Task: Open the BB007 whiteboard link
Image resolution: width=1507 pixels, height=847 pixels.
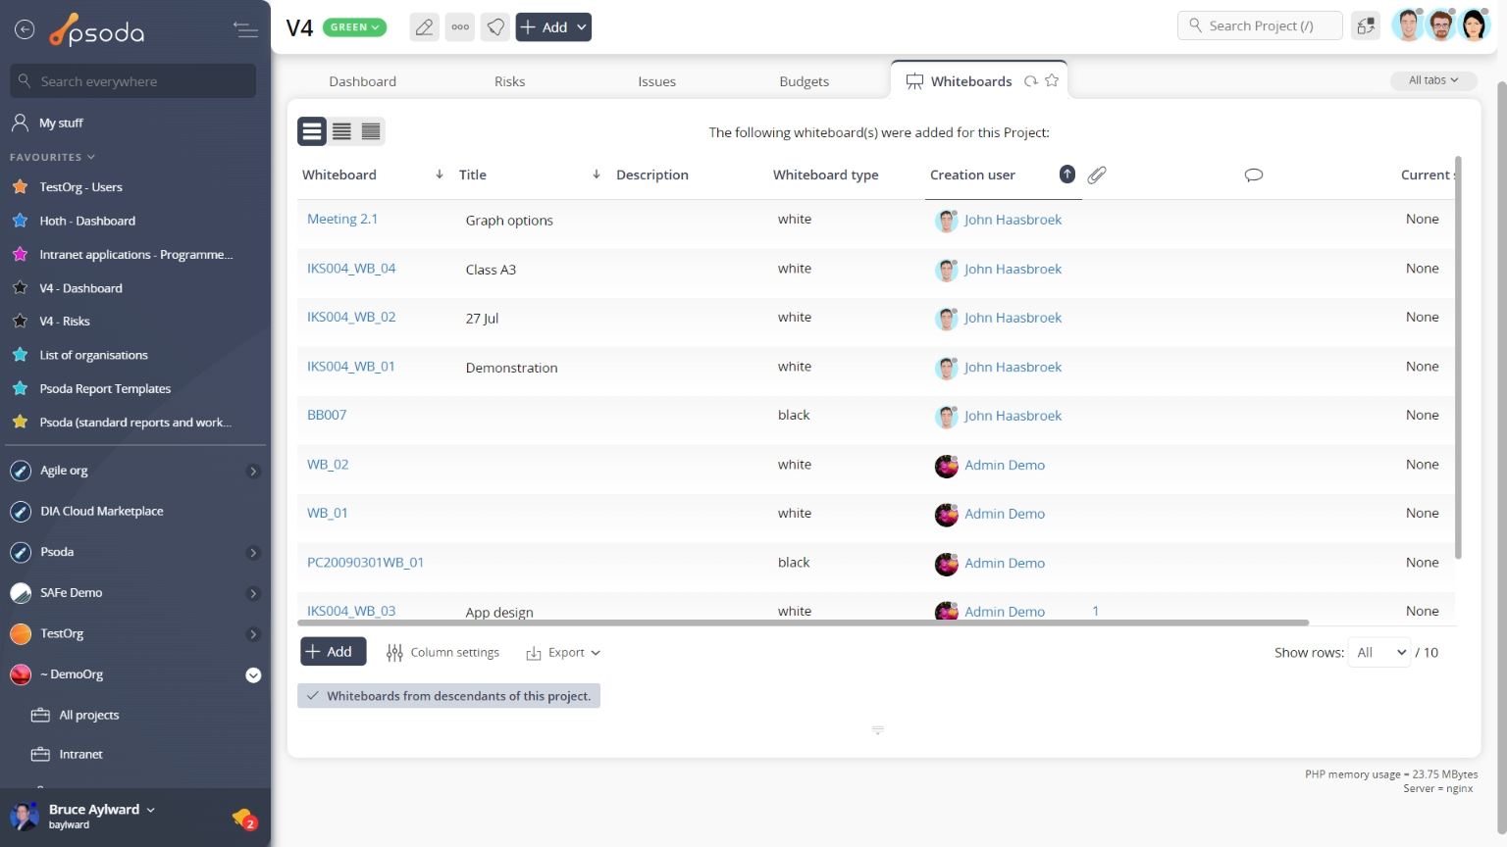Action: point(327,415)
